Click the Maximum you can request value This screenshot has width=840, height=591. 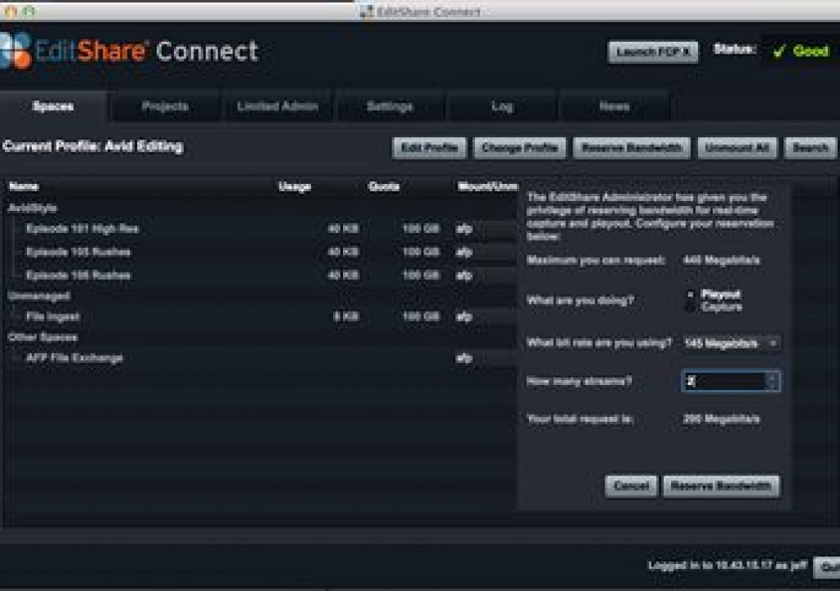[722, 260]
